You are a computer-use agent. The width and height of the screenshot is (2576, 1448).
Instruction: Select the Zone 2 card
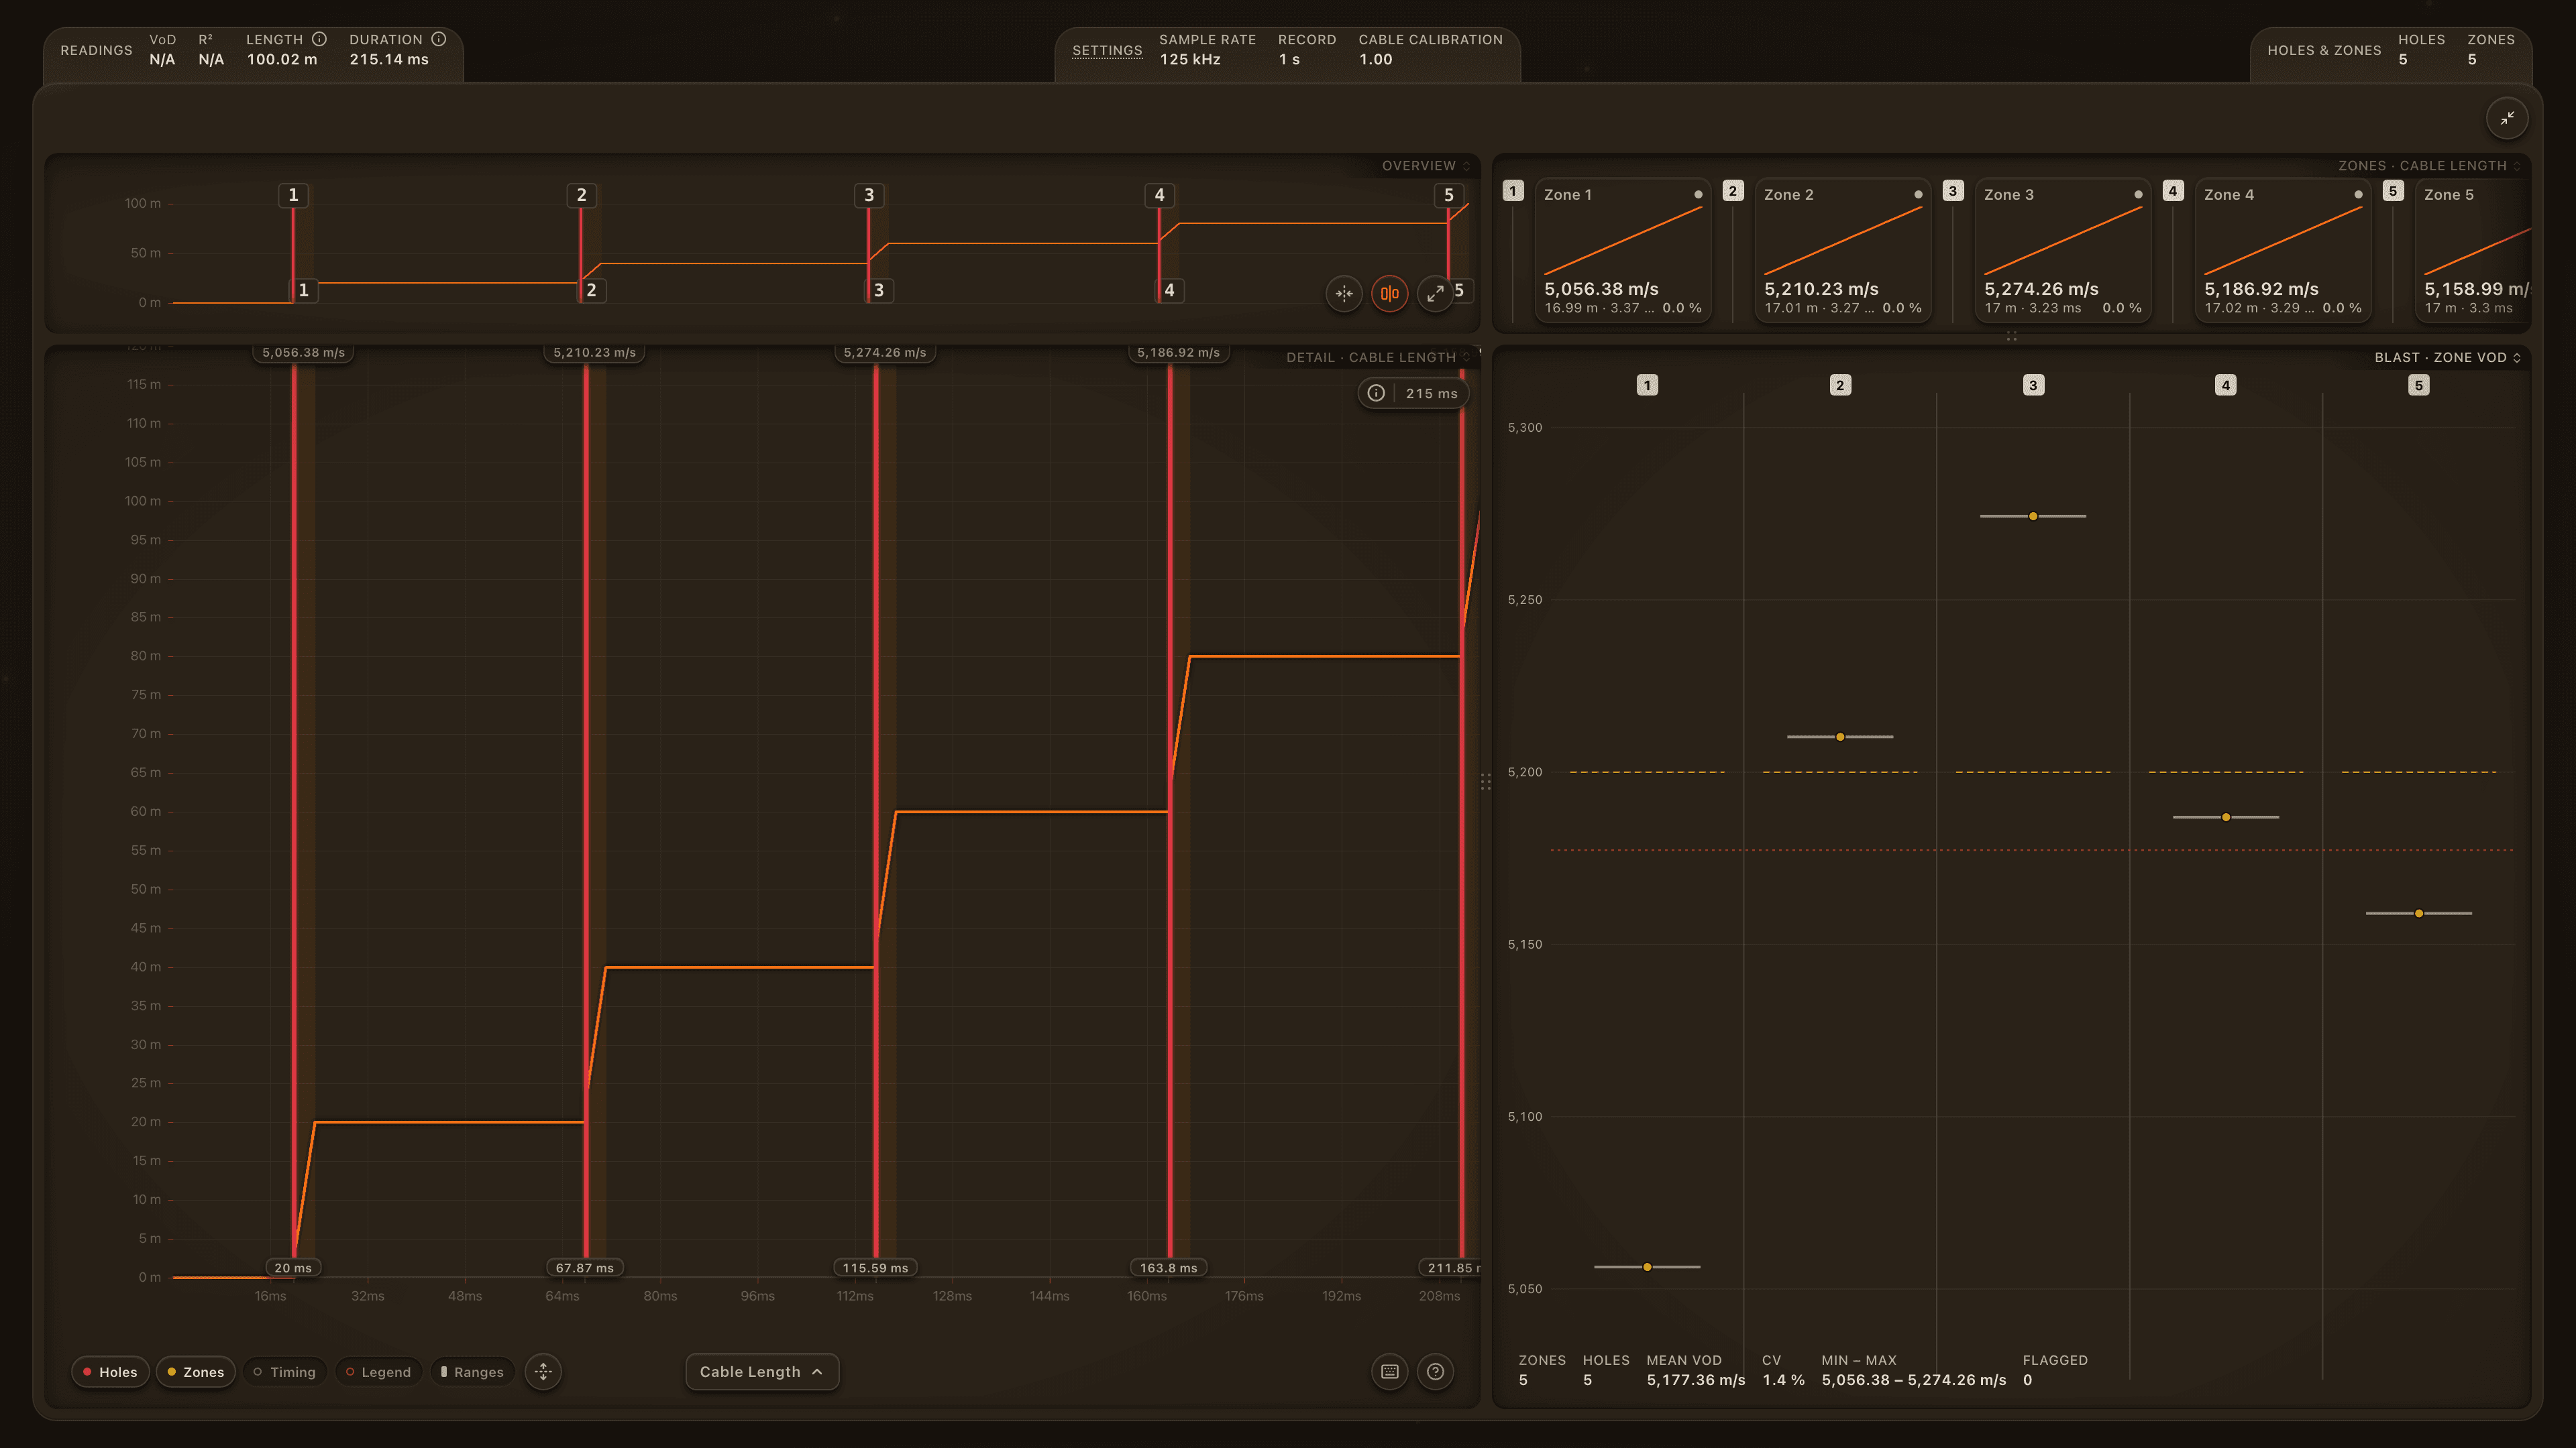click(1842, 250)
